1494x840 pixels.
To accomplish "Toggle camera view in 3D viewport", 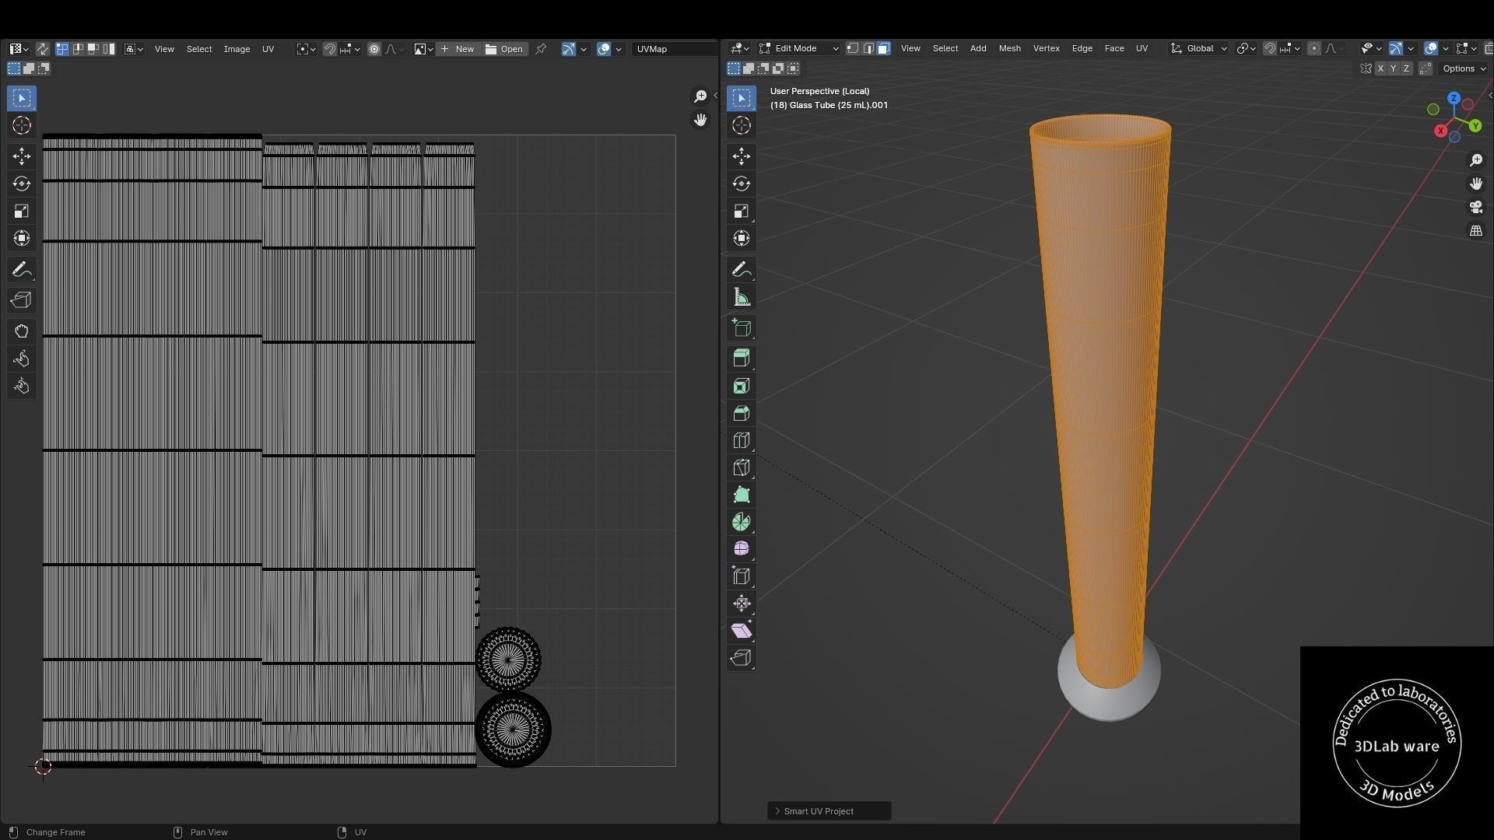I will [1476, 207].
